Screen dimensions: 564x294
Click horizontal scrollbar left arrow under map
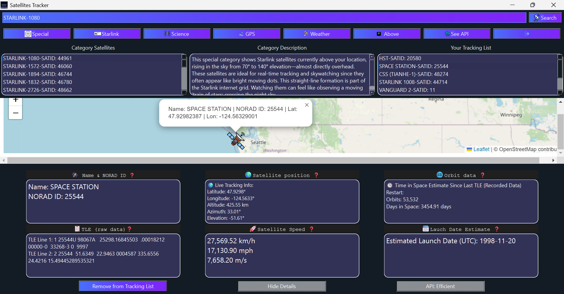[x=4, y=160]
